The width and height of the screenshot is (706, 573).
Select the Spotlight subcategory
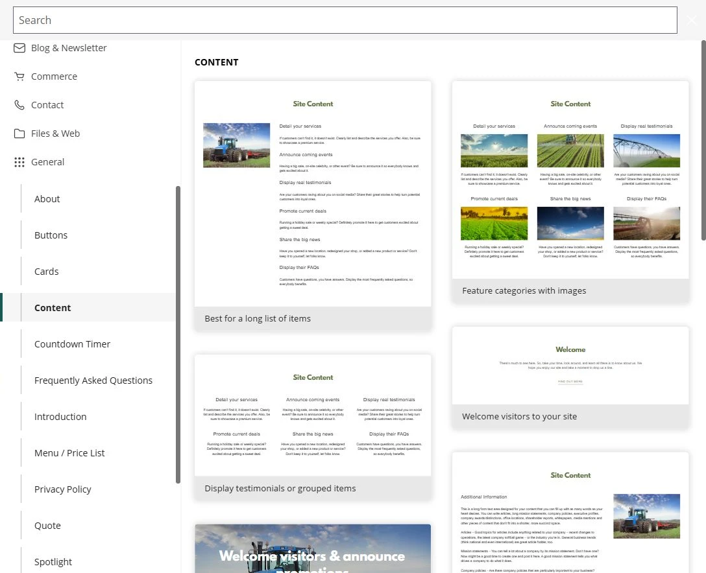pyautogui.click(x=53, y=562)
